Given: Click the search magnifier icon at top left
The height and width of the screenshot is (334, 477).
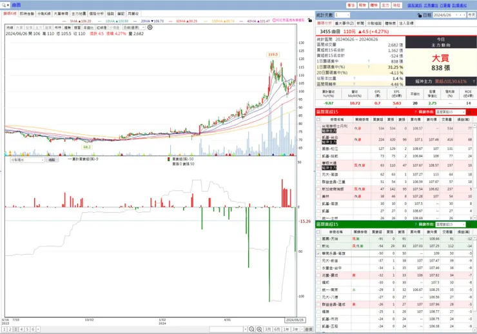Looking at the screenshot, I should pos(4,5).
